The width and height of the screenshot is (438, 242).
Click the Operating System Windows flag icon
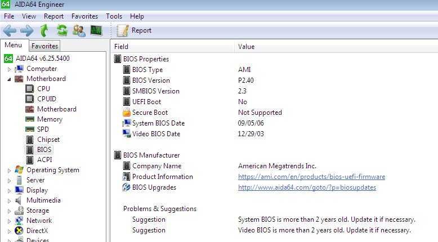tap(19, 170)
